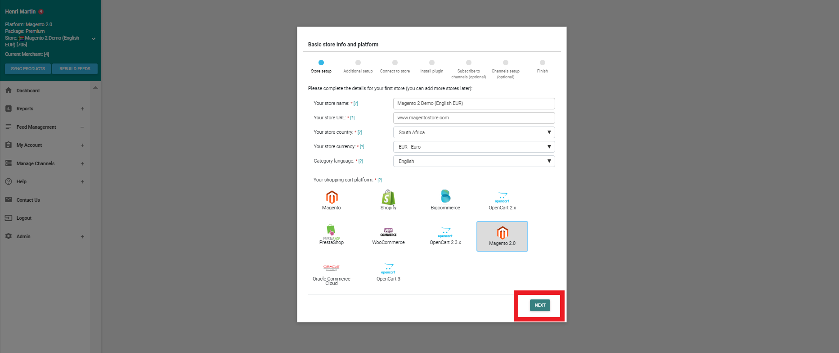Select the OpenCart 3 platform icon
839x353 pixels.
pos(388,269)
